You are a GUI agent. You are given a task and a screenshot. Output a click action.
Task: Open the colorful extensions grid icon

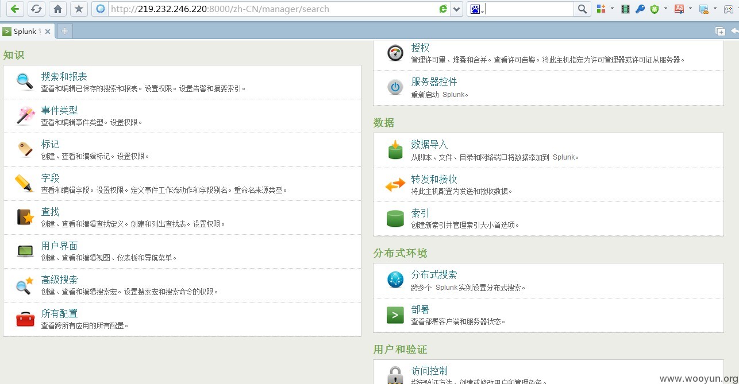(x=601, y=9)
